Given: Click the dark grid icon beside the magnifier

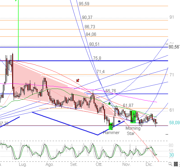Looking at the screenshot, I should [x=175, y=164].
